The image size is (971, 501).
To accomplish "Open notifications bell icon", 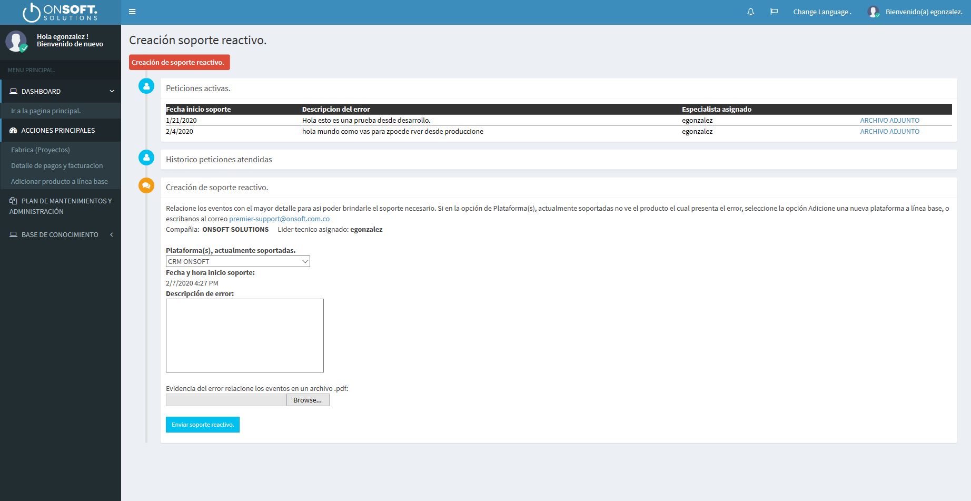I will point(751,12).
